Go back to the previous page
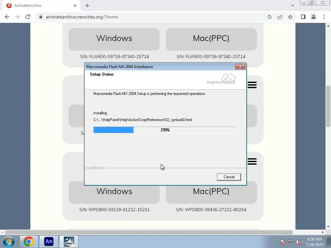Viewport: 331px width, 248px height. 7,17
